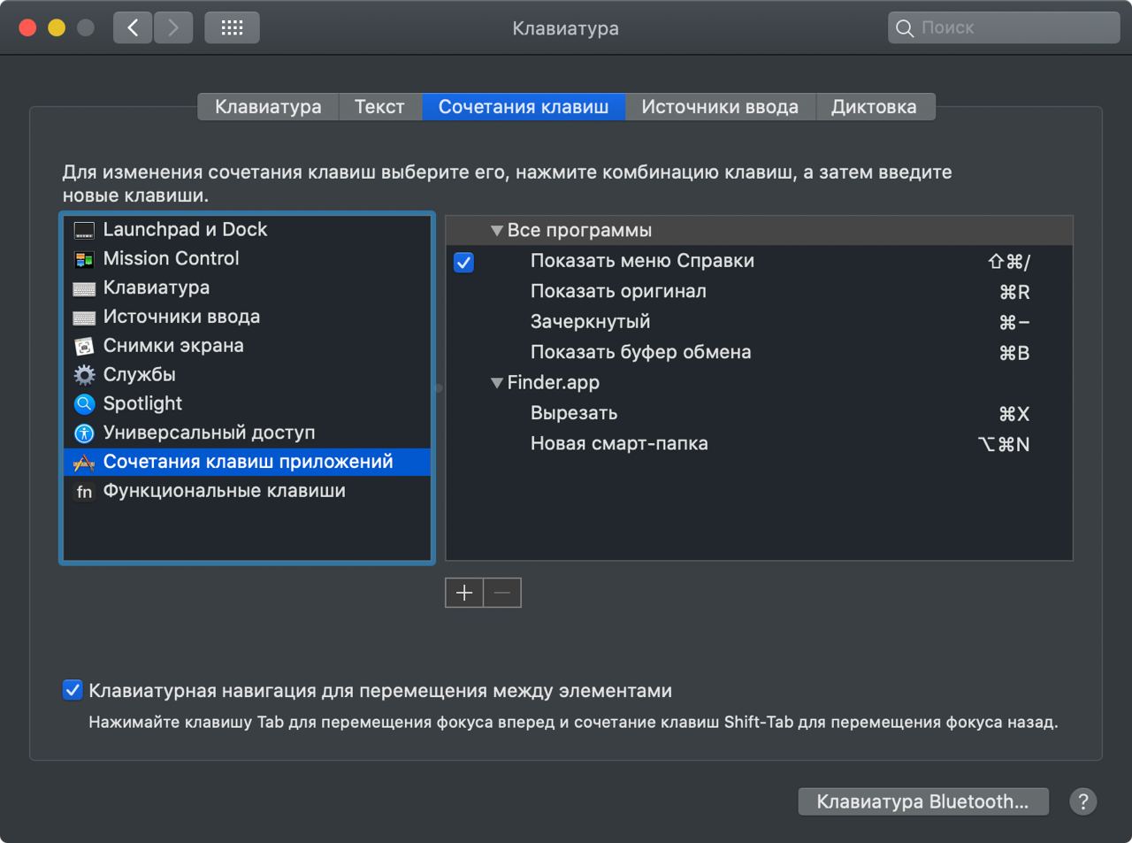
Task: Open Клавиатура Bluetooth… settings
Action: [x=923, y=801]
